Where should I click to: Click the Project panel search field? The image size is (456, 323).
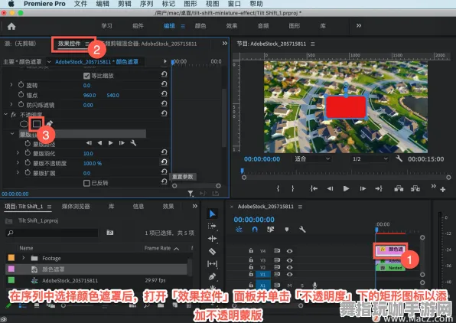pyautogui.click(x=52, y=233)
